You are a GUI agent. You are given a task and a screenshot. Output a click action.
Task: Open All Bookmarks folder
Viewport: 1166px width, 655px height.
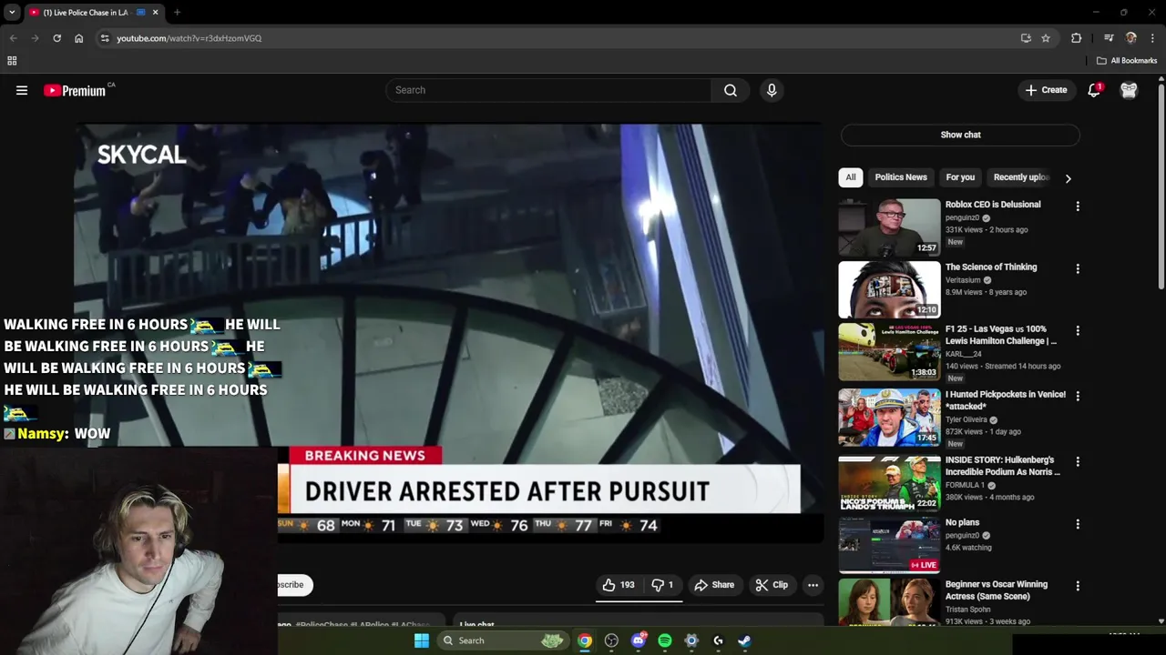(1127, 61)
